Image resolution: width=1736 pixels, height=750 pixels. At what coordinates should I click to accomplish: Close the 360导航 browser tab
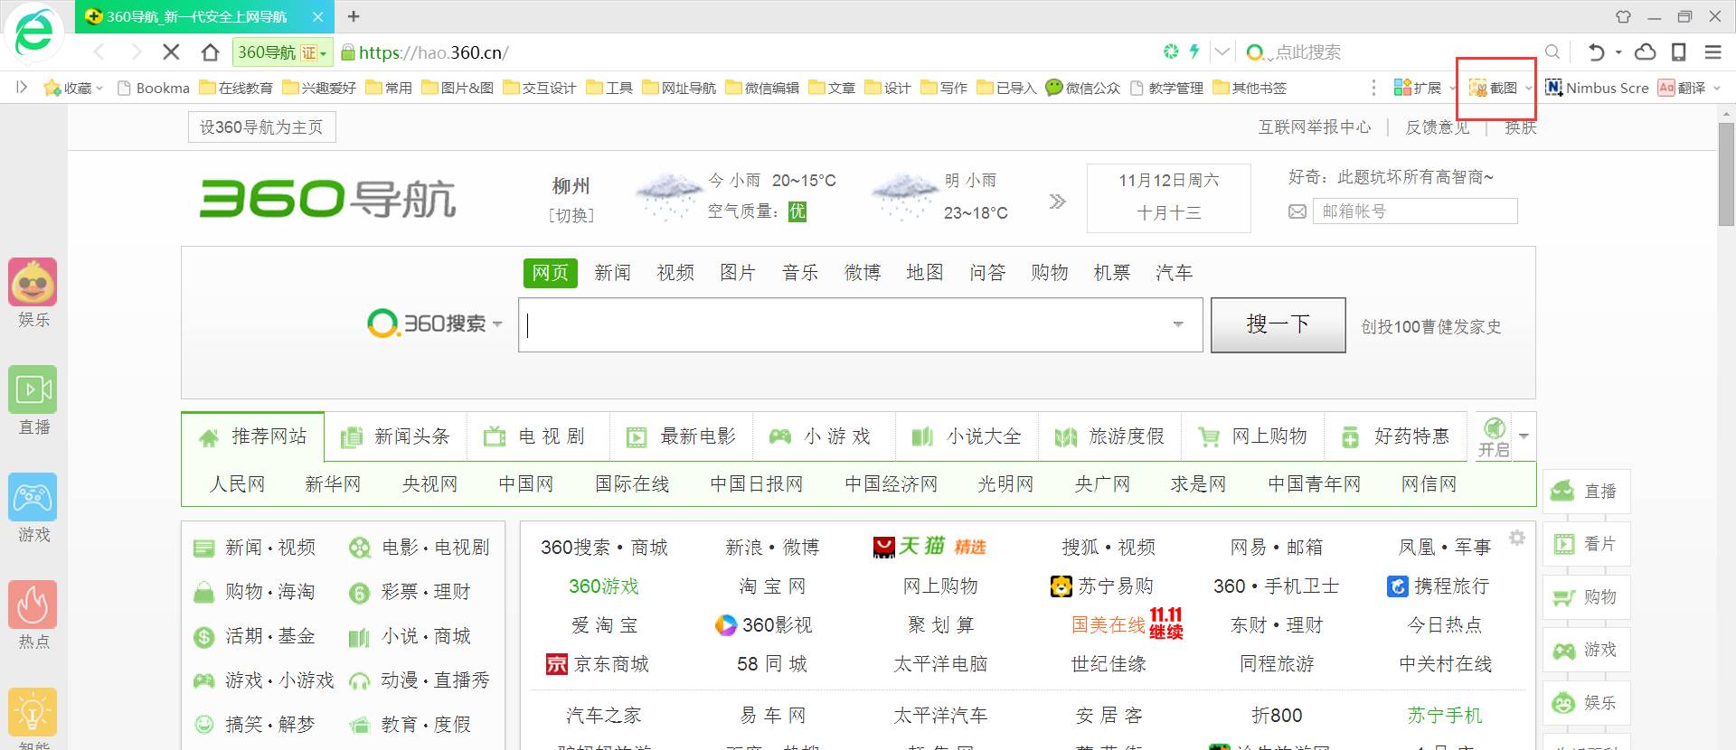point(317,16)
